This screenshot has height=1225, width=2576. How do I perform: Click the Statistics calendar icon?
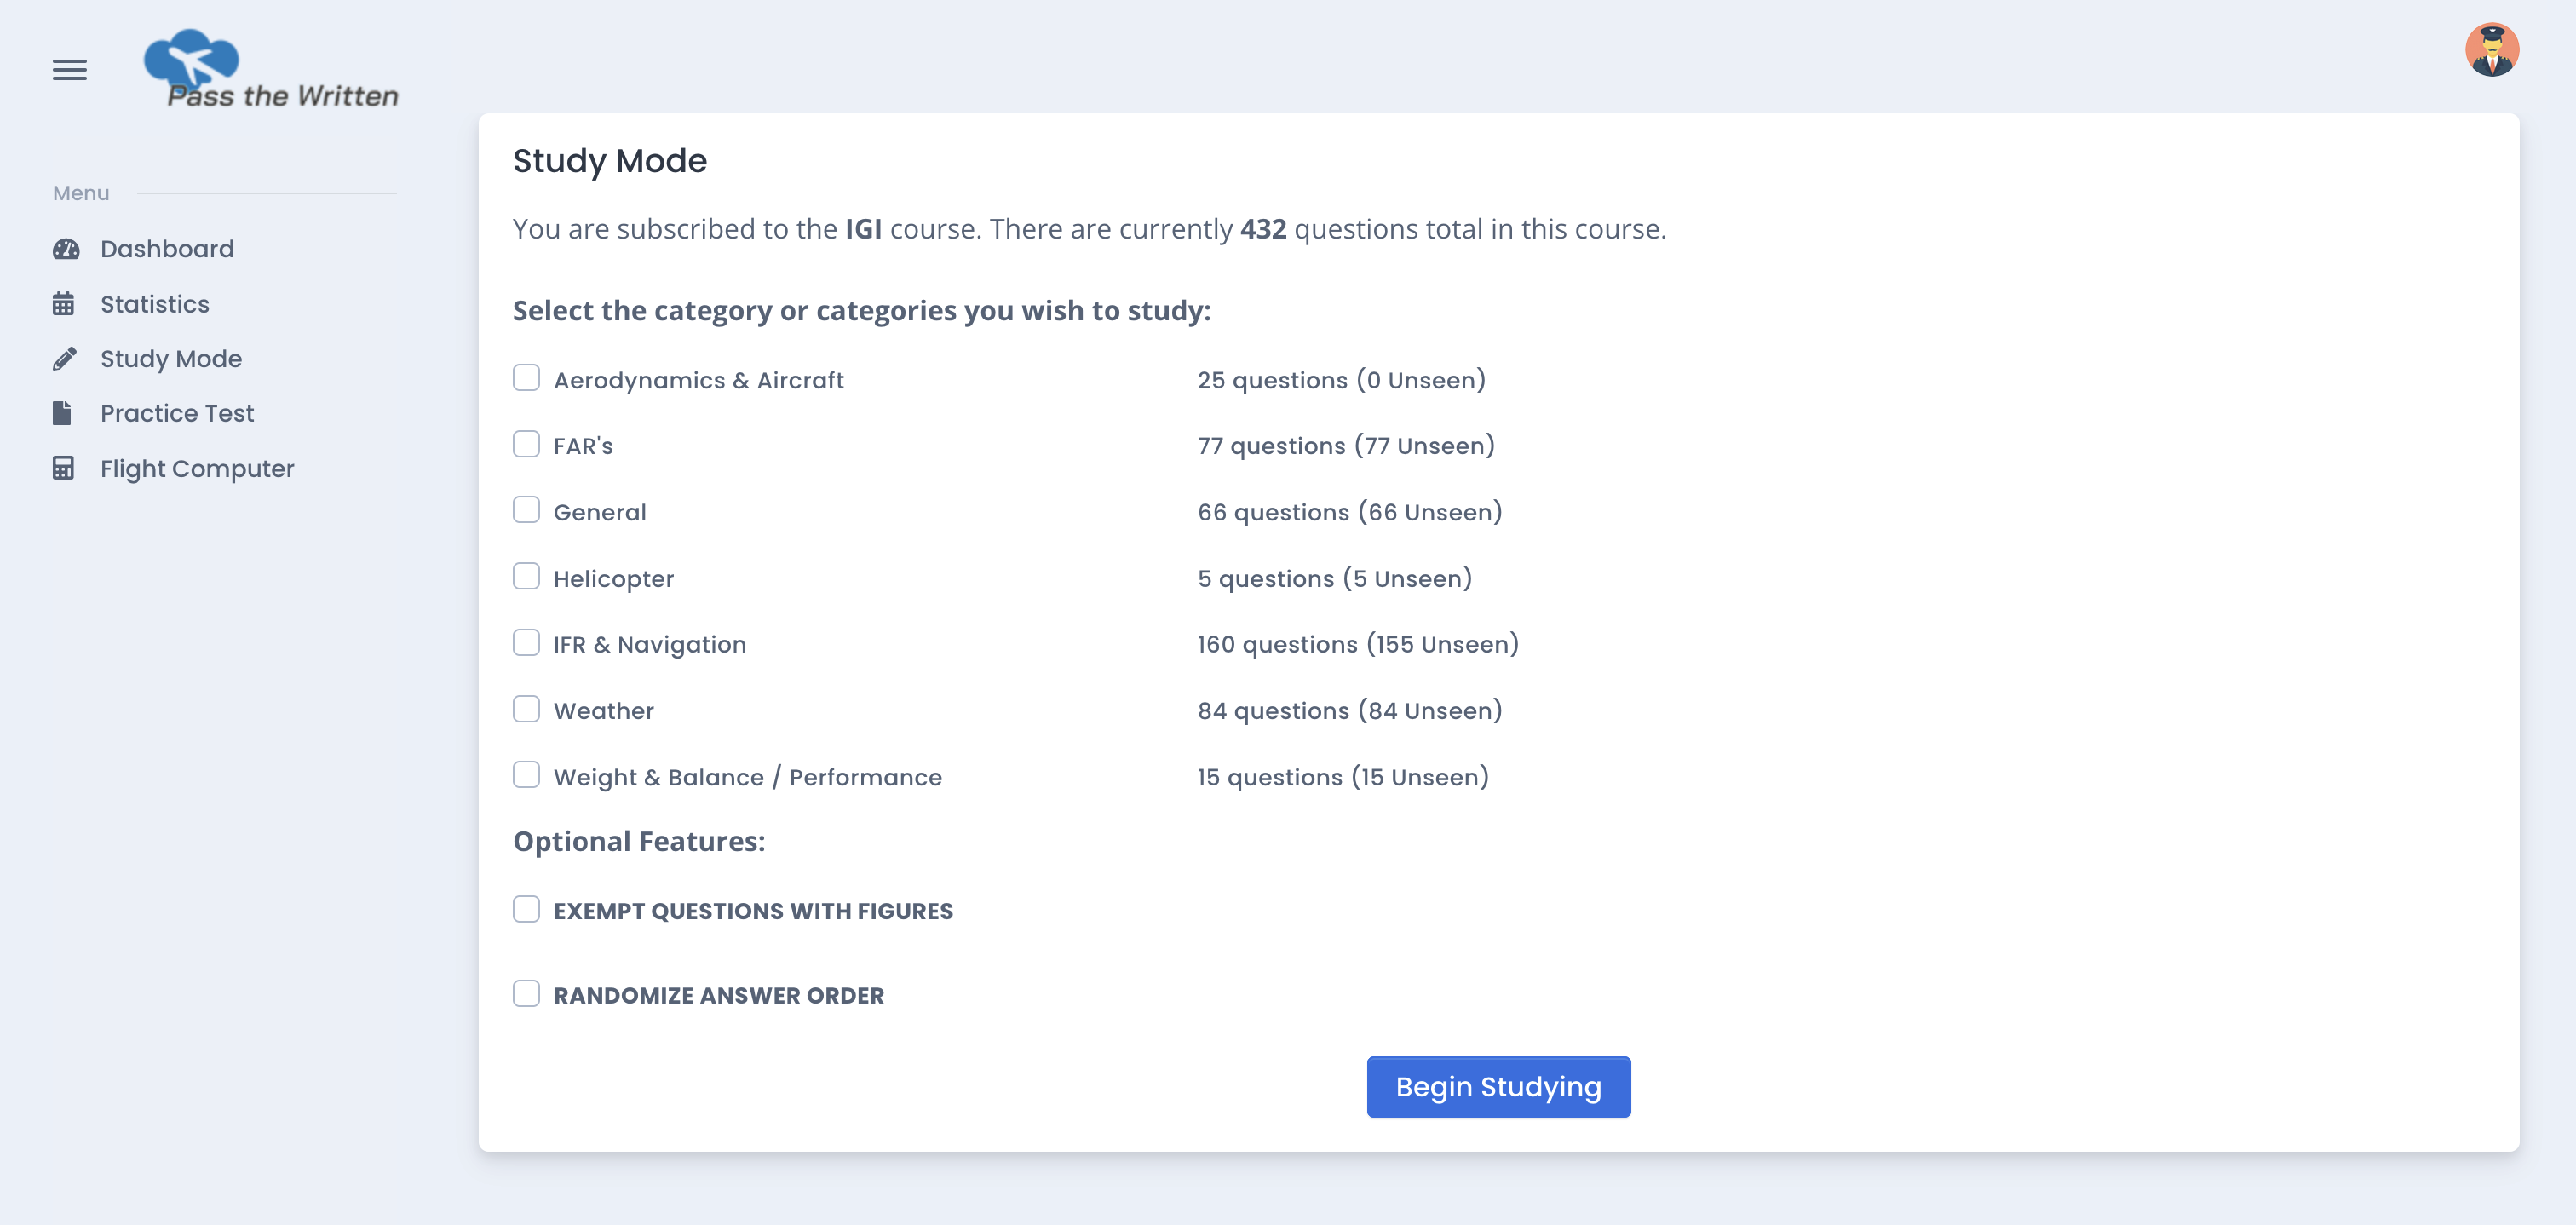63,304
